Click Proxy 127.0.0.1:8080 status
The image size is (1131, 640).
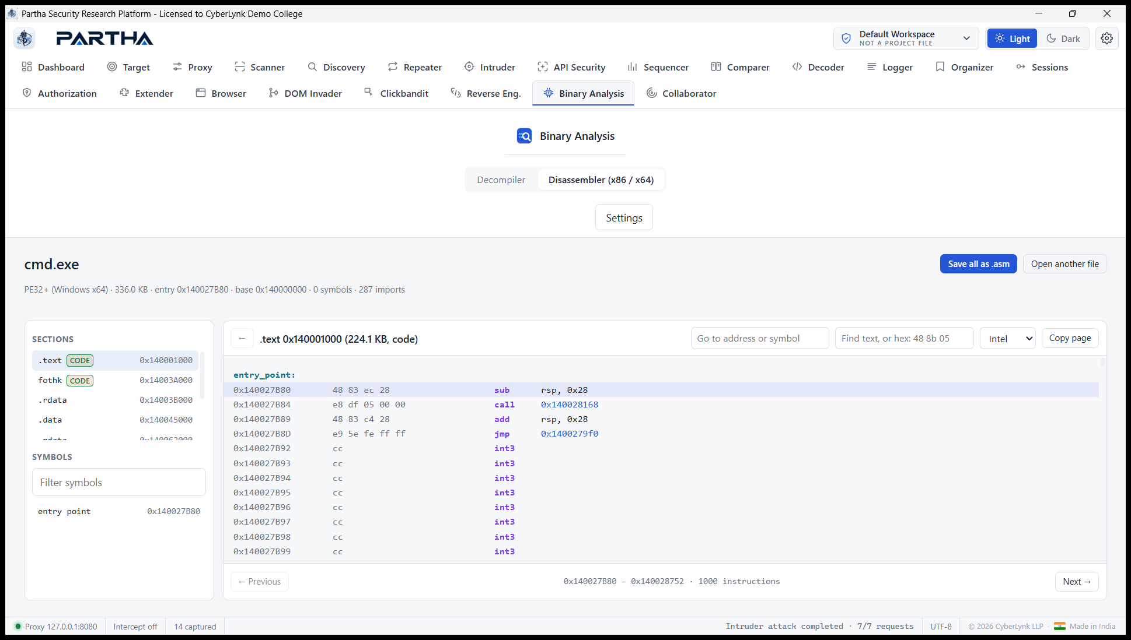(x=56, y=627)
